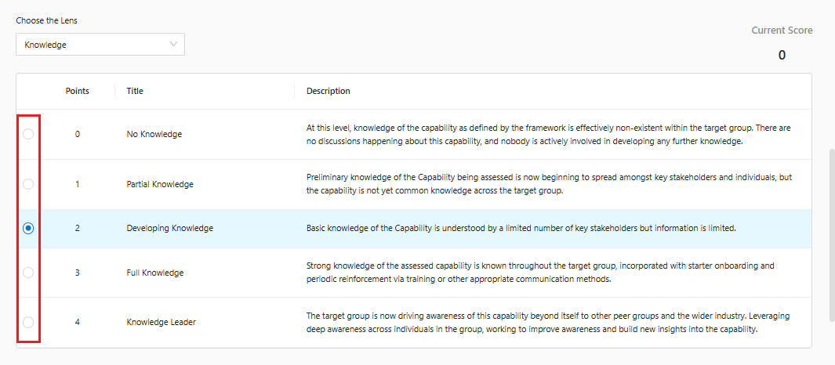Click the Points column header
The width and height of the screenshot is (835, 365).
(x=77, y=91)
